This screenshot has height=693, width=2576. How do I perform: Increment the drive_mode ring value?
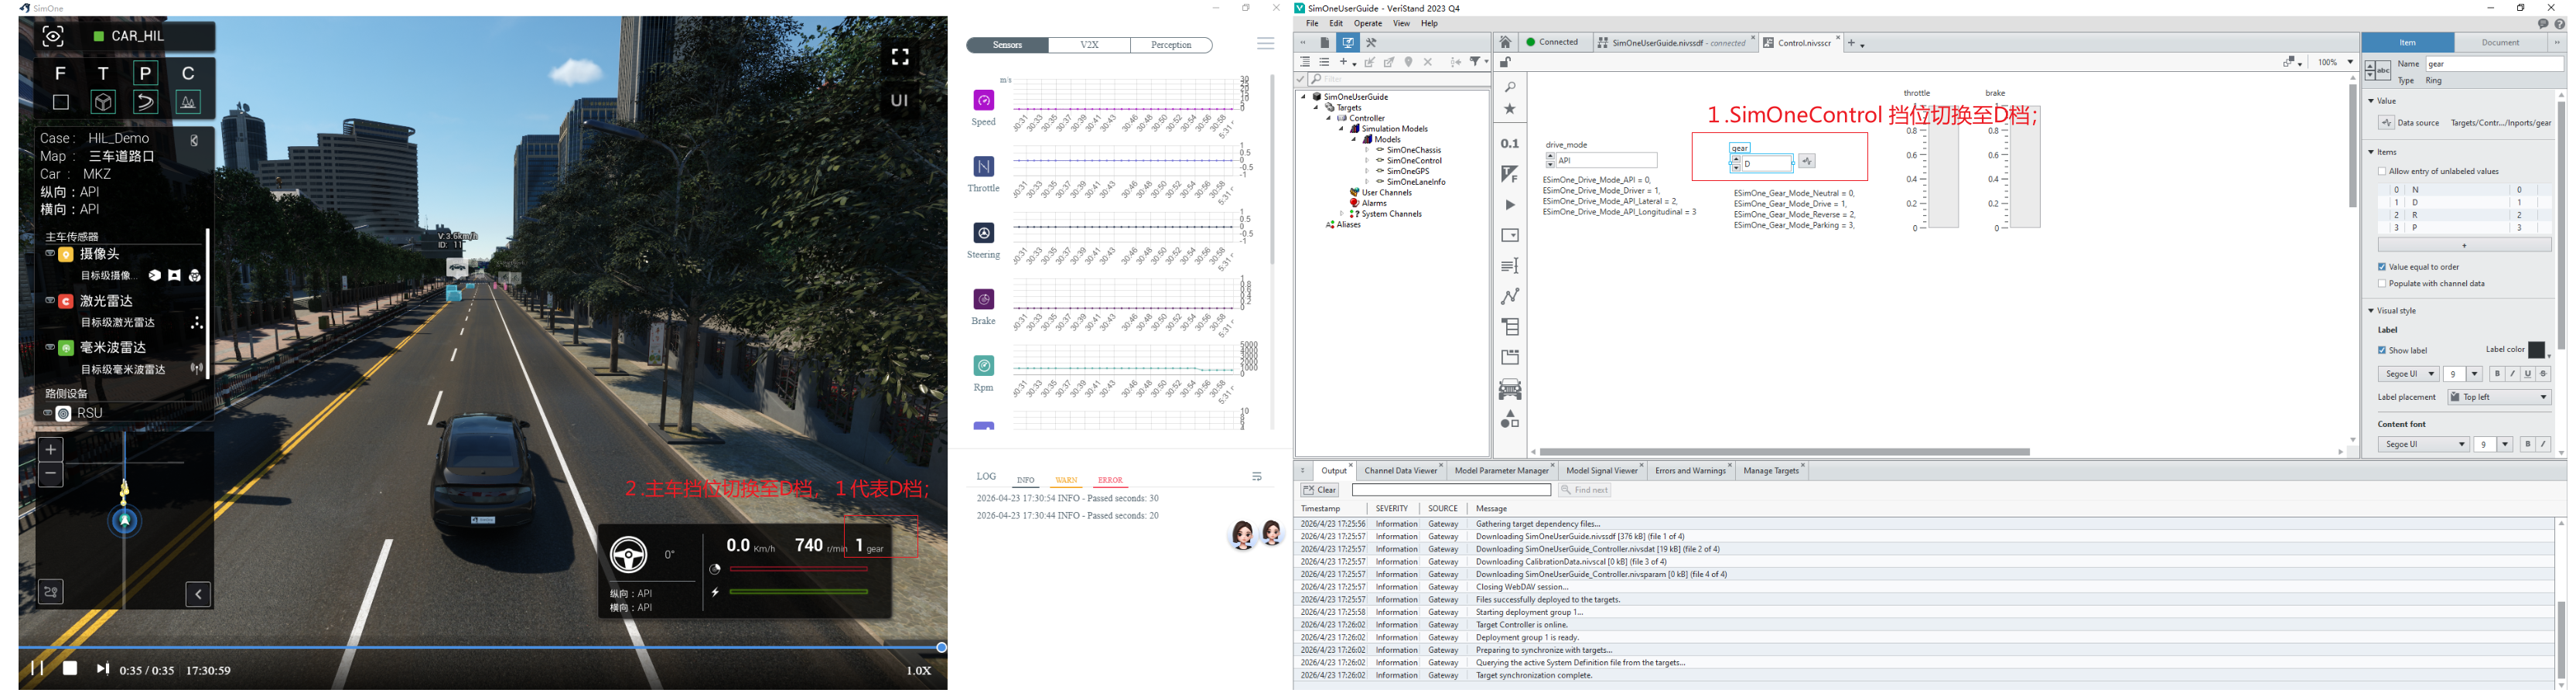tap(1550, 157)
